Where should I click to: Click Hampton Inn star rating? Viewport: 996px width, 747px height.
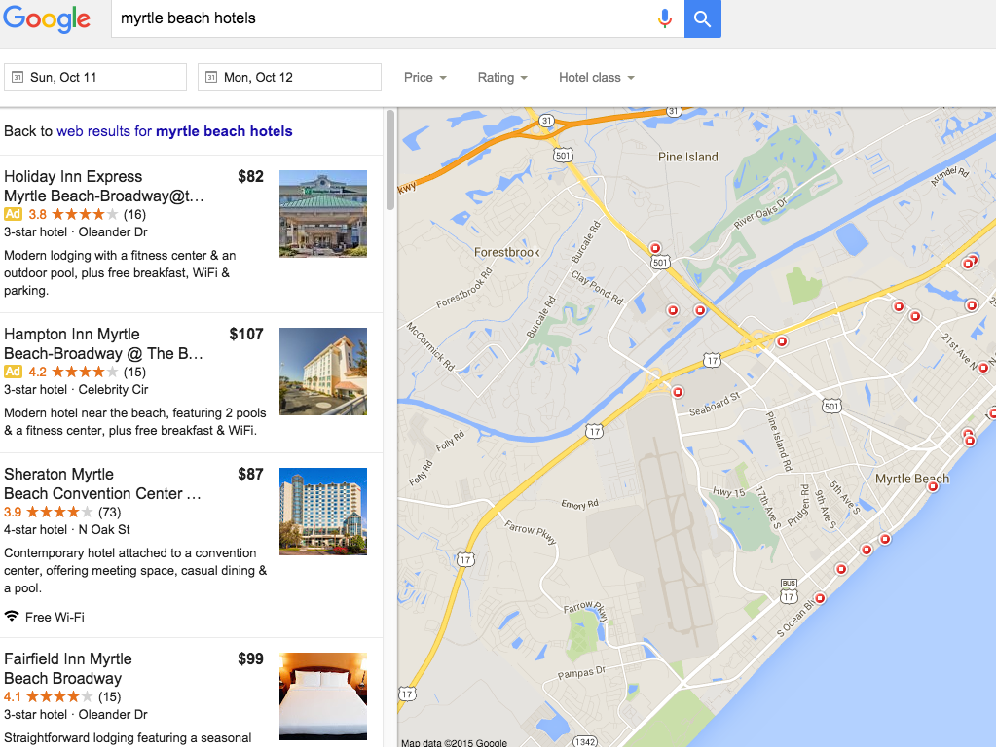click(85, 372)
